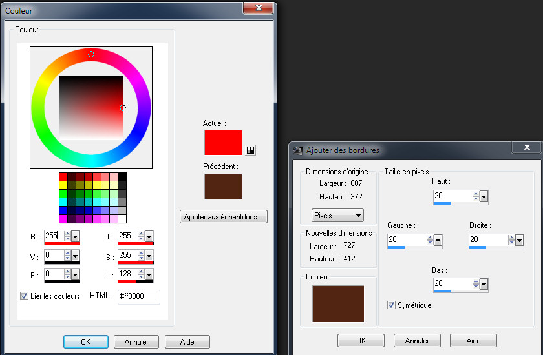Screen dimensions: 543x355
Task: Pick the brown Précédent color swatch
Action: (223, 186)
